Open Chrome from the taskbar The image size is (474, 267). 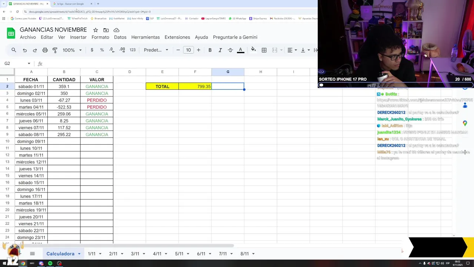pyautogui.click(x=23, y=263)
